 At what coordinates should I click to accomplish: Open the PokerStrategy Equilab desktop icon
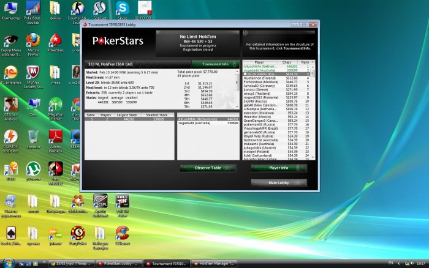point(33,13)
